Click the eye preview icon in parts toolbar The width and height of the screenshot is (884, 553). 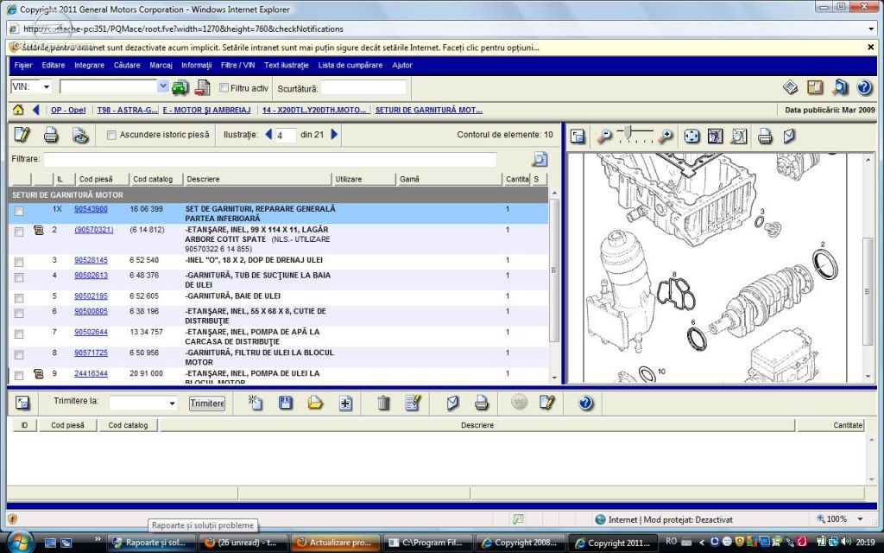point(80,136)
